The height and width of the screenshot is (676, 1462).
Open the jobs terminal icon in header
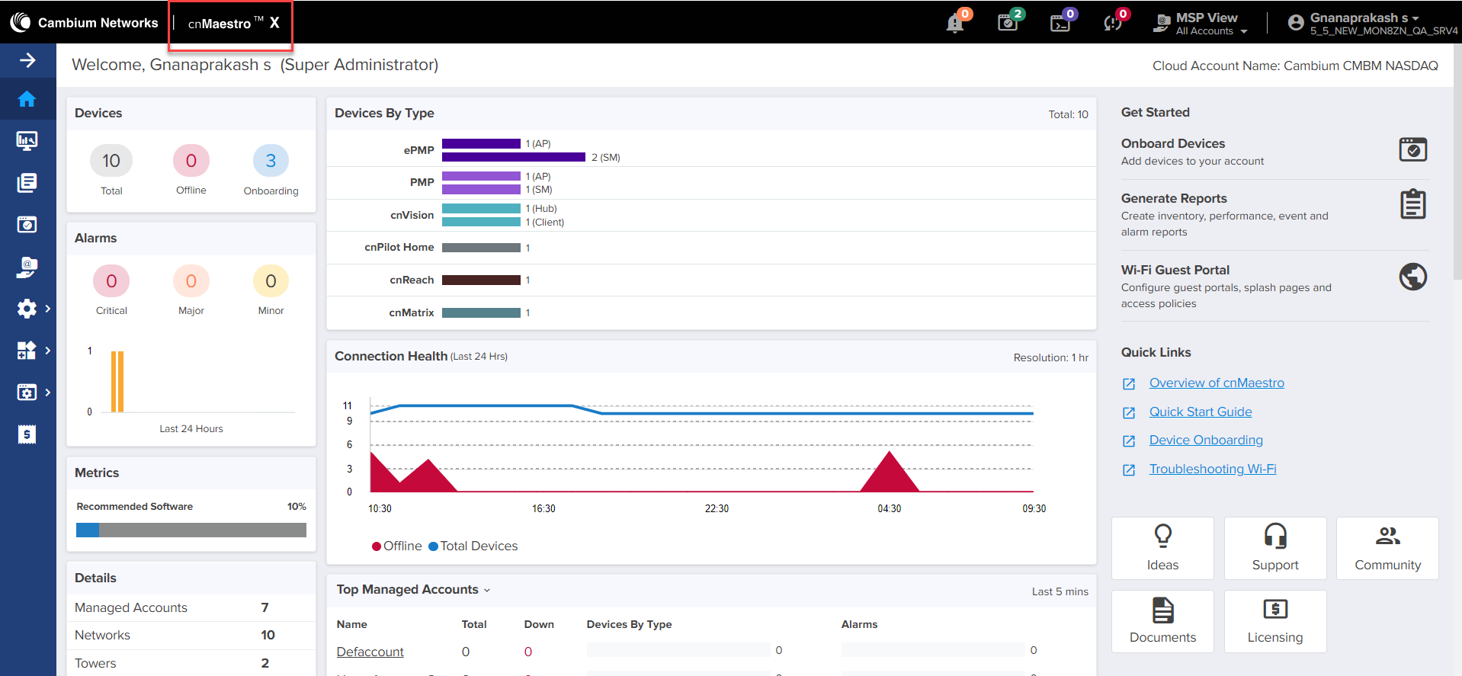coord(1060,24)
